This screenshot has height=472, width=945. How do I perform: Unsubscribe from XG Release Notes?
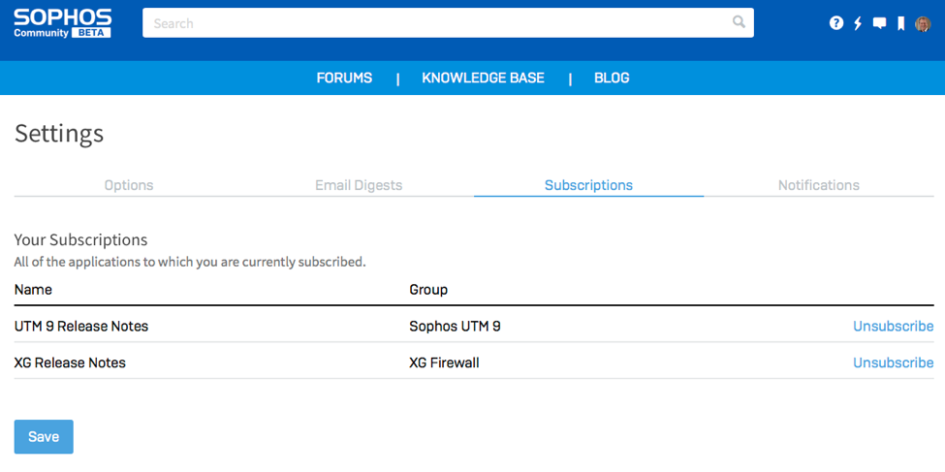(894, 362)
